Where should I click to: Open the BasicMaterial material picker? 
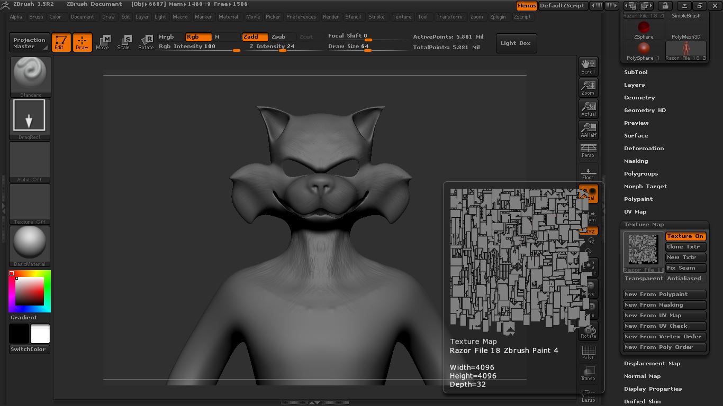tap(30, 246)
